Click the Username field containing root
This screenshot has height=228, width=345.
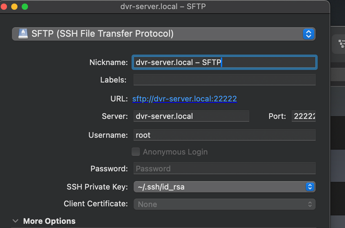[x=224, y=135]
